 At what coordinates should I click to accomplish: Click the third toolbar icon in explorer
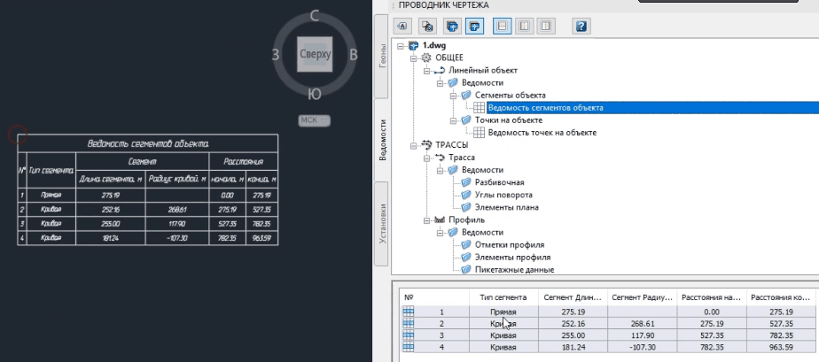[452, 26]
